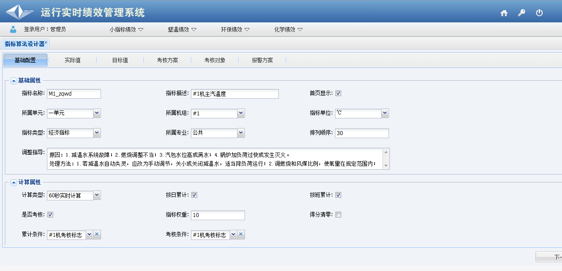
Task: Toggle the 首页显示 checkbox
Action: tap(339, 93)
